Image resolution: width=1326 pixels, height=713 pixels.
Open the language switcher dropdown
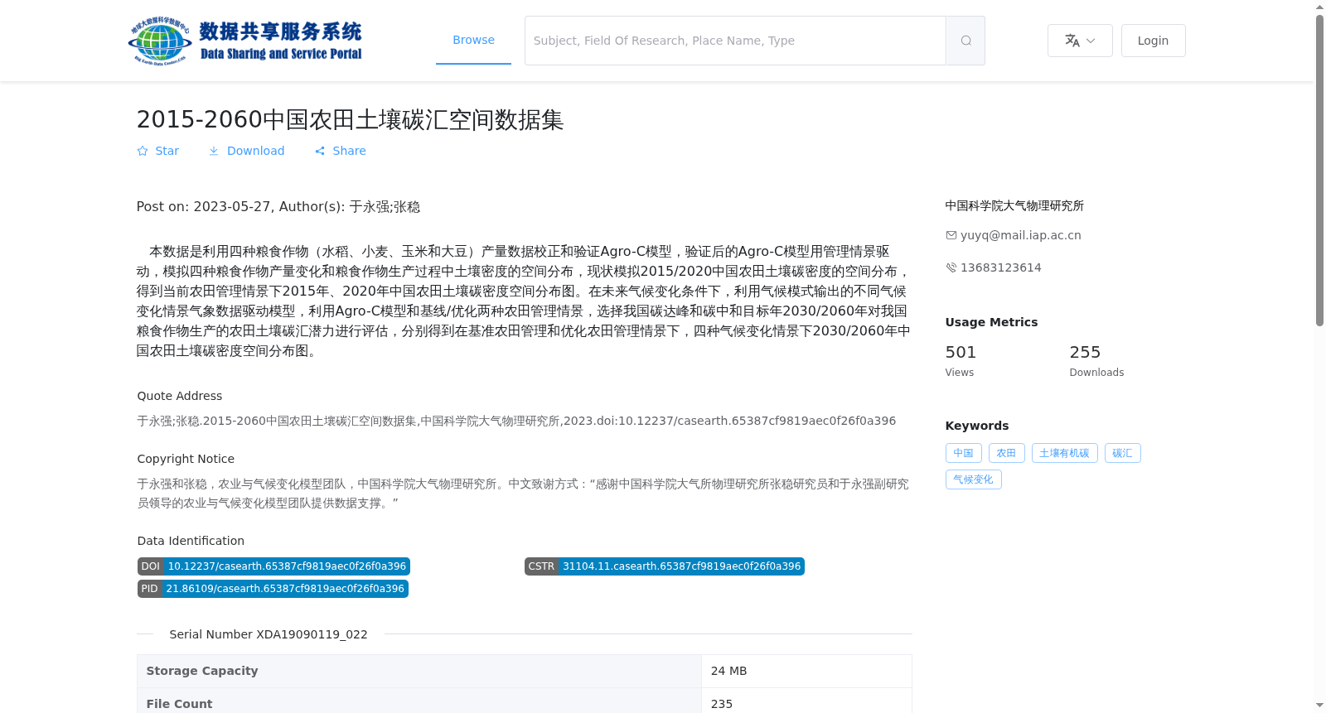tap(1080, 41)
